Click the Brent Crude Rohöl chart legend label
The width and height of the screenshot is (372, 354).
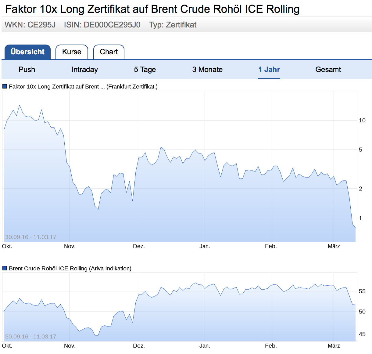click(x=70, y=269)
